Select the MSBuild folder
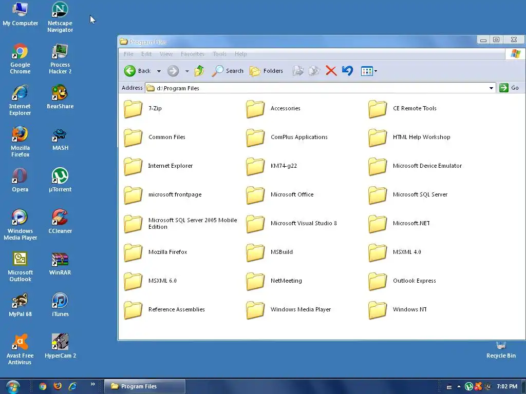This screenshot has width=526, height=394. pos(269,252)
